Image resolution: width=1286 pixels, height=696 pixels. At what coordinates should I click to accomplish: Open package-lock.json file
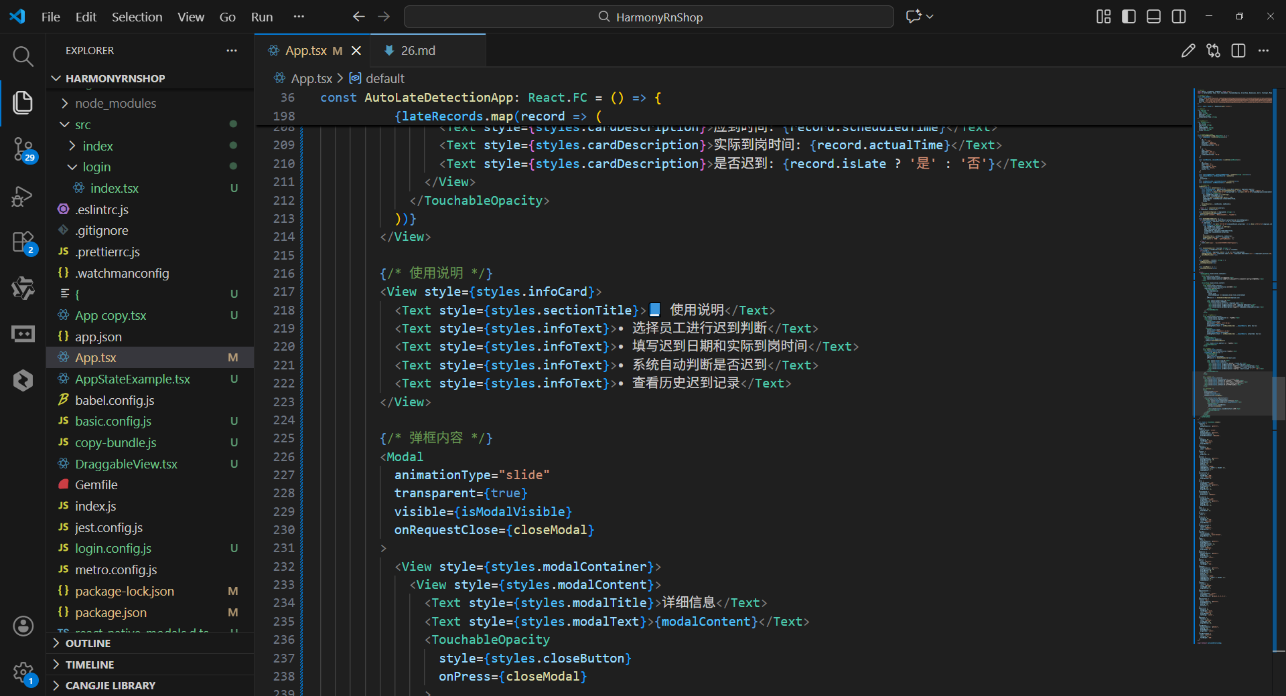(x=150, y=591)
